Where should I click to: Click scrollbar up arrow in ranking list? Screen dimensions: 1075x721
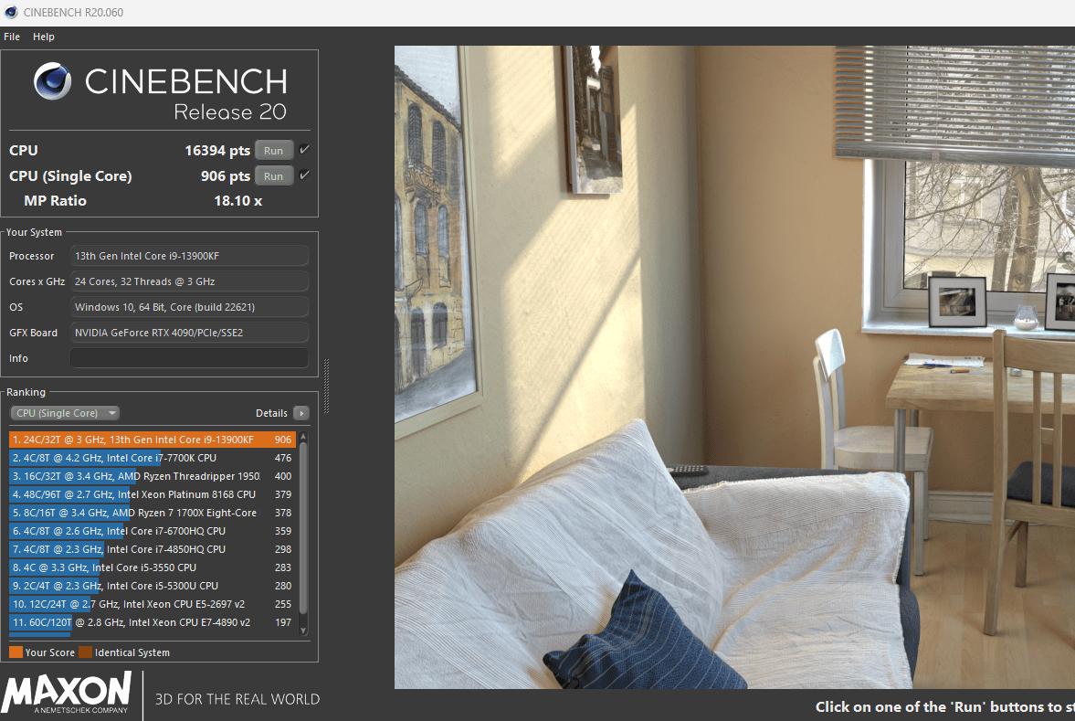tap(303, 437)
